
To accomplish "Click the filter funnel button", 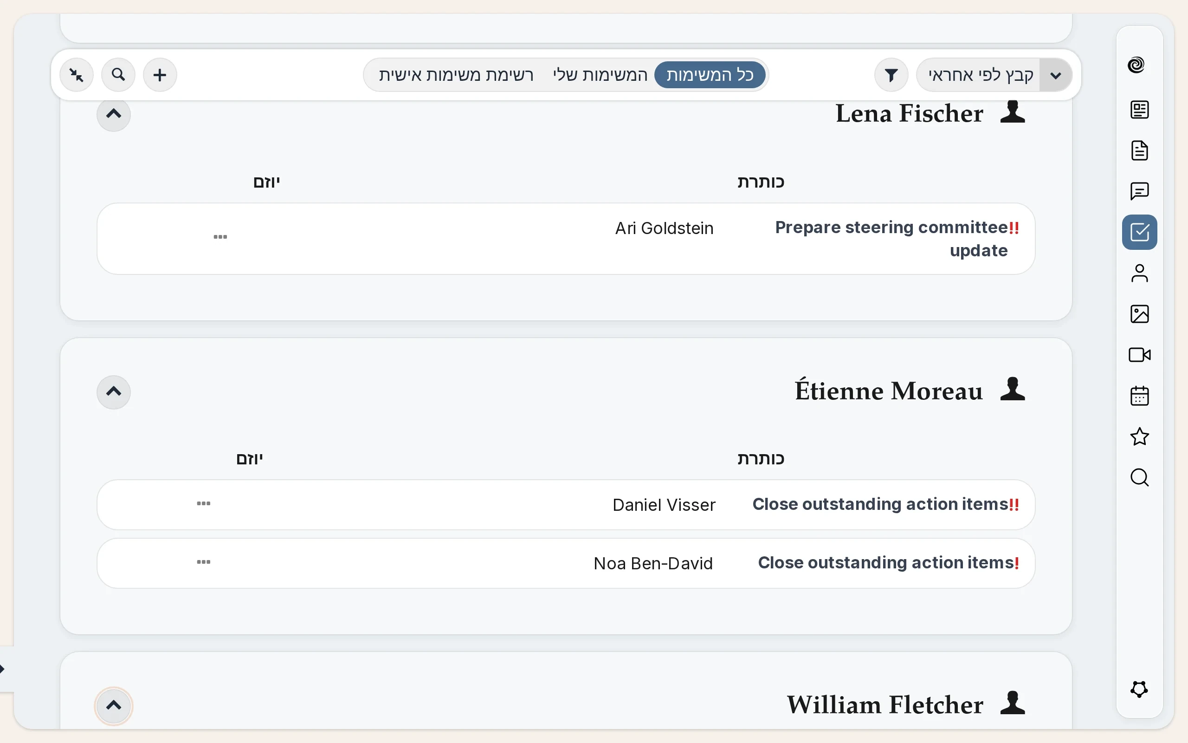I will (891, 75).
